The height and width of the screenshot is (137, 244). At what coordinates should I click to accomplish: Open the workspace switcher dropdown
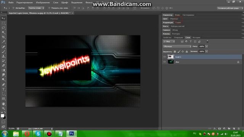click(230, 8)
